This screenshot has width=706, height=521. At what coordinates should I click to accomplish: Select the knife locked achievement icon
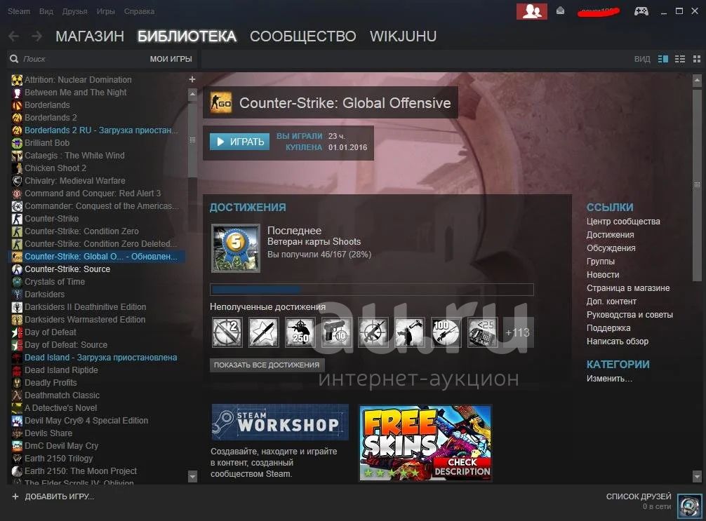pyautogui.click(x=263, y=332)
